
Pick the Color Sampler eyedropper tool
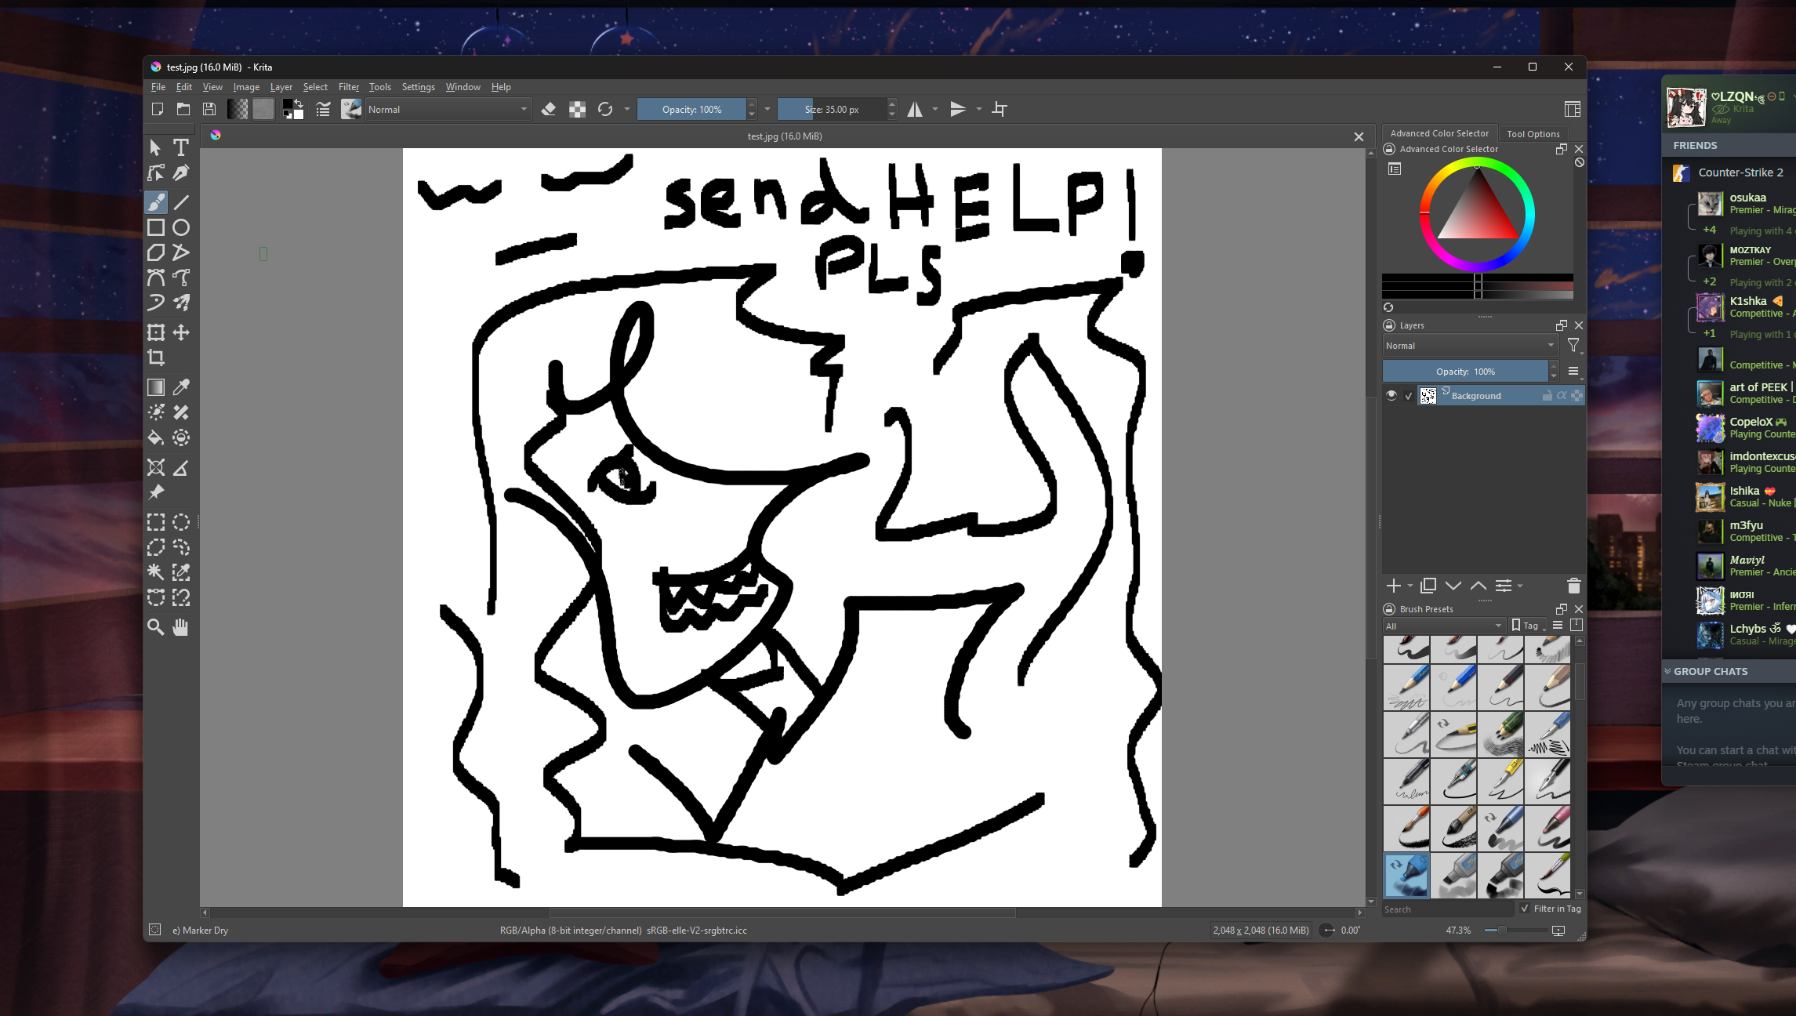(181, 387)
